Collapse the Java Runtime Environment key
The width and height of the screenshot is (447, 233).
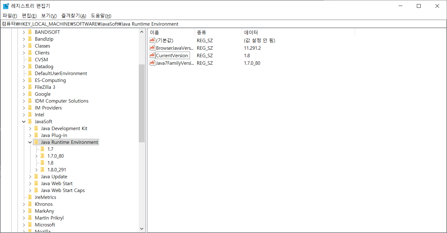coord(30,142)
